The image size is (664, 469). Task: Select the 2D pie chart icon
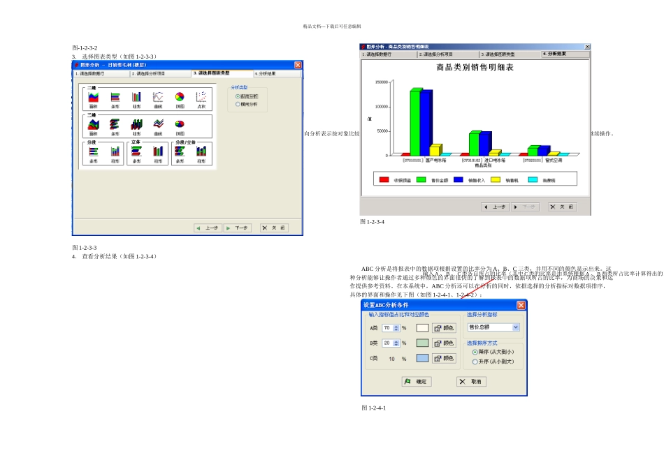(x=180, y=97)
